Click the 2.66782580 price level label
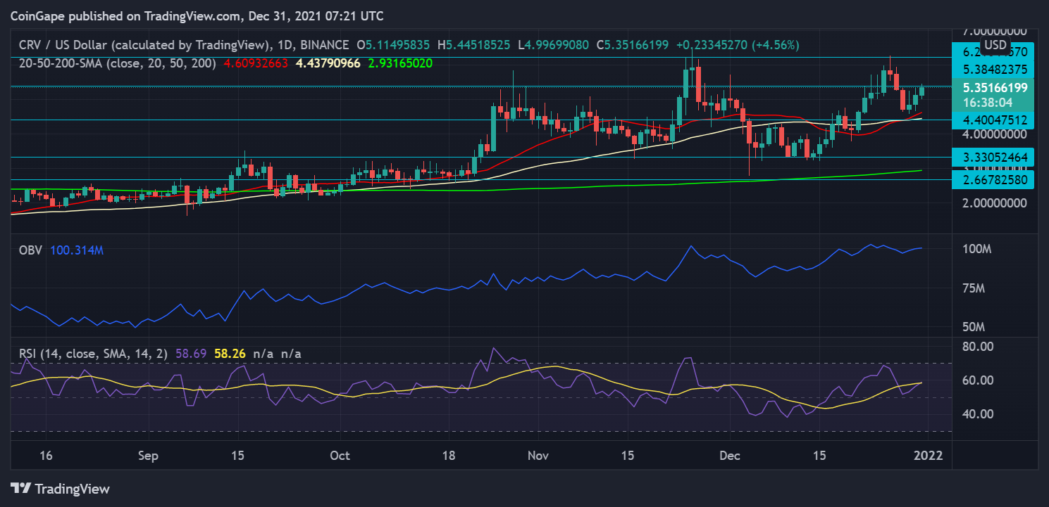 coord(992,179)
